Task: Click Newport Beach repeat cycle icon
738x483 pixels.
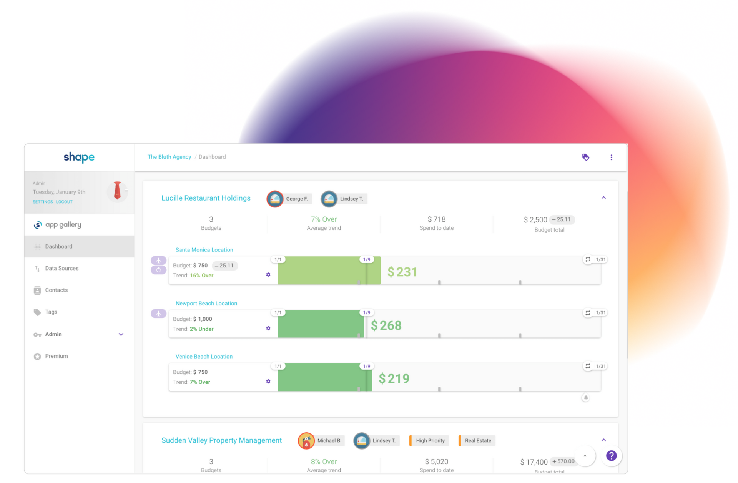Action: (x=588, y=313)
